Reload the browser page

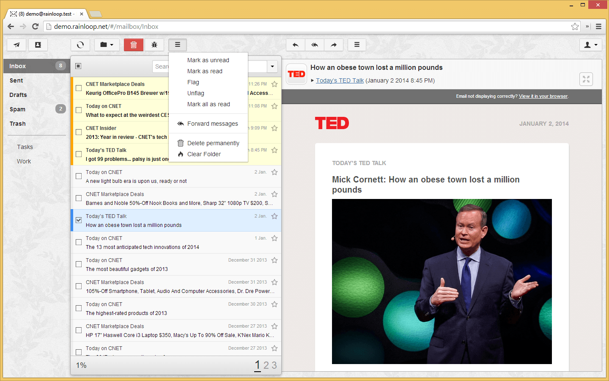36,27
